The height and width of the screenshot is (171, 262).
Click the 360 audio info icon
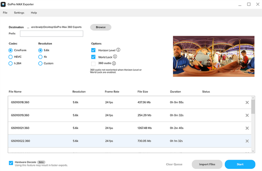(114, 63)
